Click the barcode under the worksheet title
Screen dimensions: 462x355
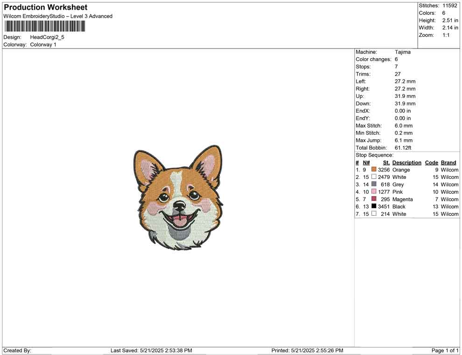pos(44,27)
